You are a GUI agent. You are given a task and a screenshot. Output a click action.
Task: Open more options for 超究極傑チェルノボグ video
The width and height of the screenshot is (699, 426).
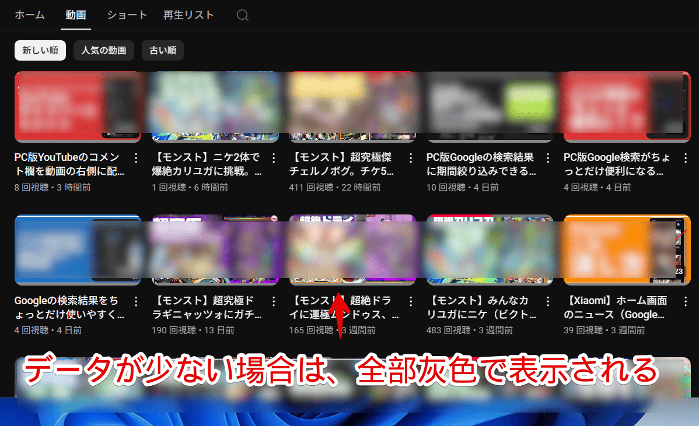coord(411,158)
